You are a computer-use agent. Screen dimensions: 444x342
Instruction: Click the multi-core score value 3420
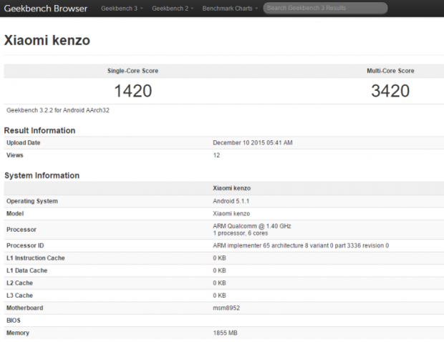click(390, 91)
